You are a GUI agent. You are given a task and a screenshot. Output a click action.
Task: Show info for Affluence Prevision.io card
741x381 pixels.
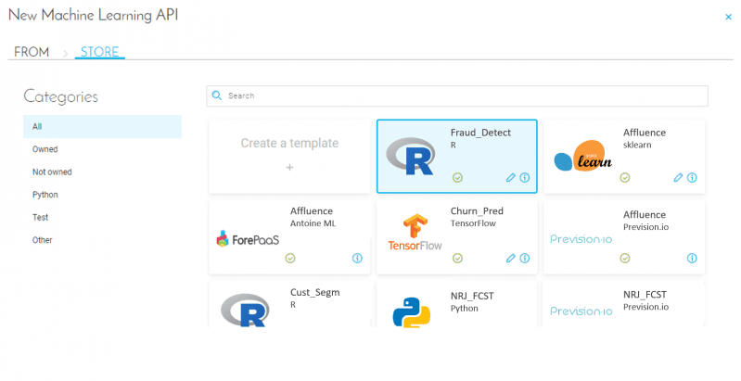(x=692, y=258)
